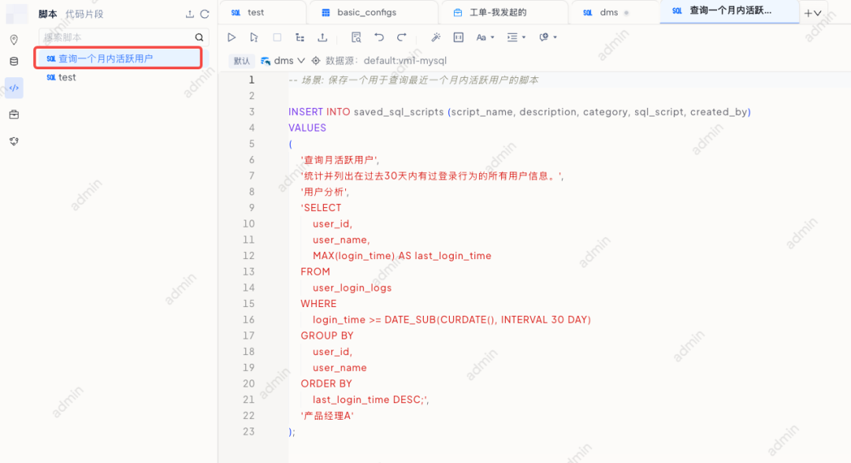Select the 脚本 panel tab
The width and height of the screenshot is (851, 463).
pos(48,14)
